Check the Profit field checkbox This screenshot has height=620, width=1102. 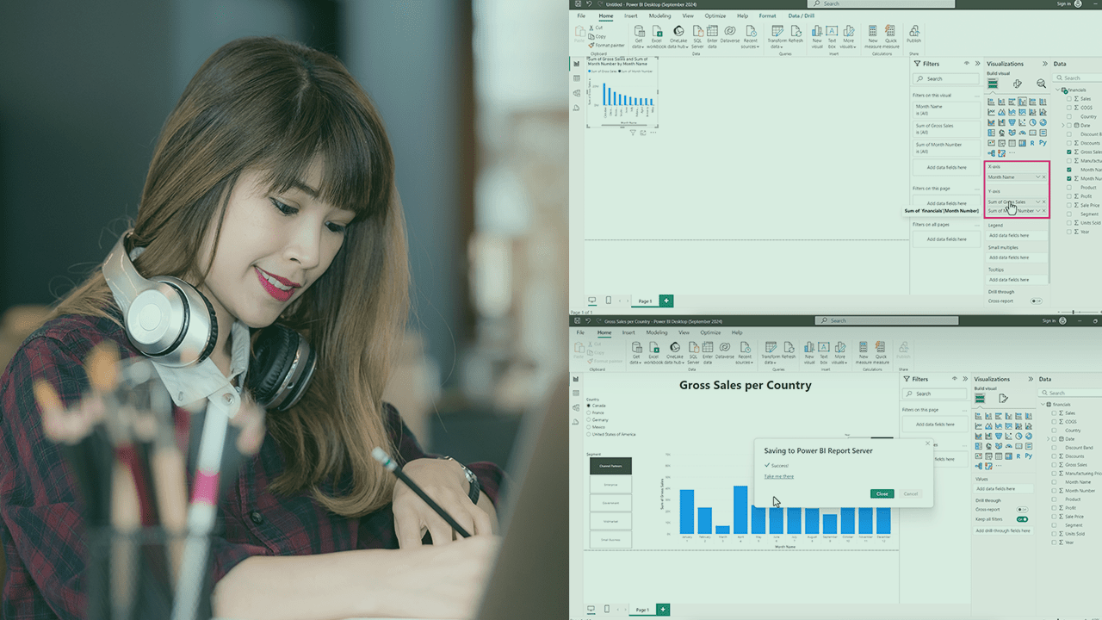point(1069,195)
